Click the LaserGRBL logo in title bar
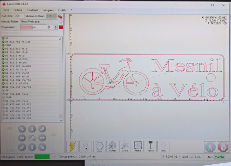The image size is (231, 166). [x=4, y=4]
